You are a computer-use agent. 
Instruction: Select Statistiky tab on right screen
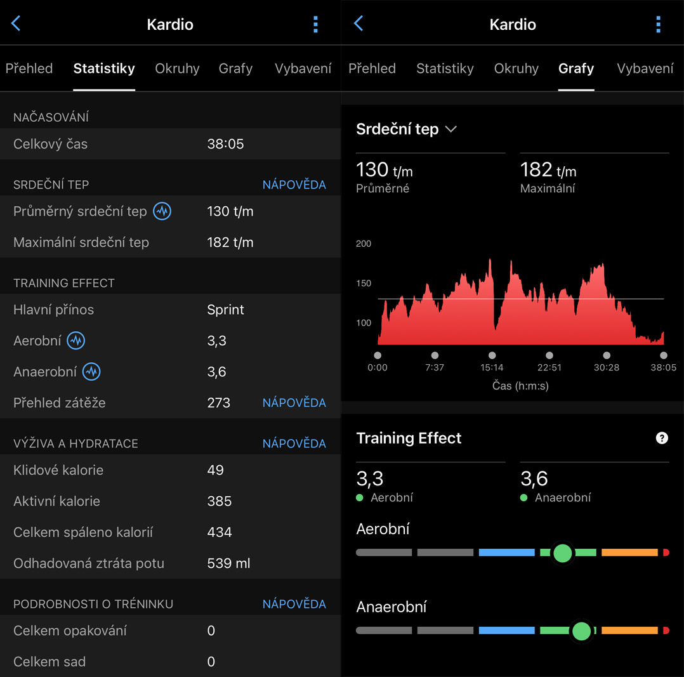tap(445, 69)
